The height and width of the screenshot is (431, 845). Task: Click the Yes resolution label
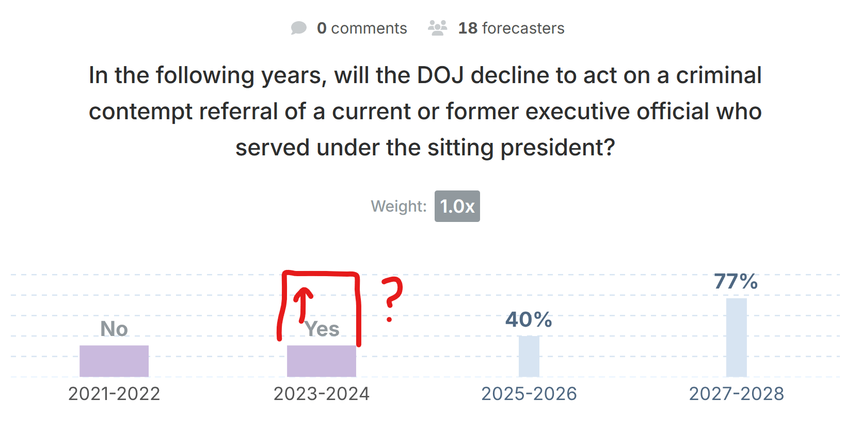pyautogui.click(x=322, y=329)
